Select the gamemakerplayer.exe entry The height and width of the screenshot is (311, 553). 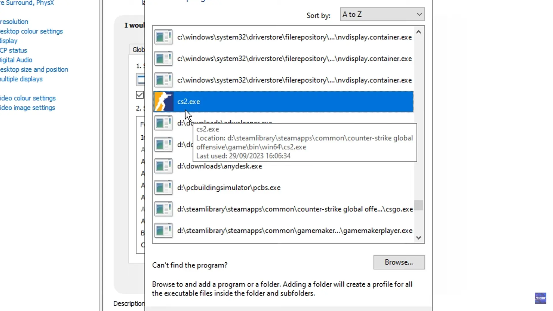[x=283, y=231]
